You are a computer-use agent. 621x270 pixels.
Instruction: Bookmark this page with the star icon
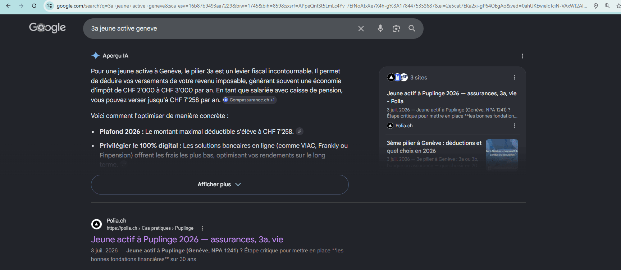point(618,6)
